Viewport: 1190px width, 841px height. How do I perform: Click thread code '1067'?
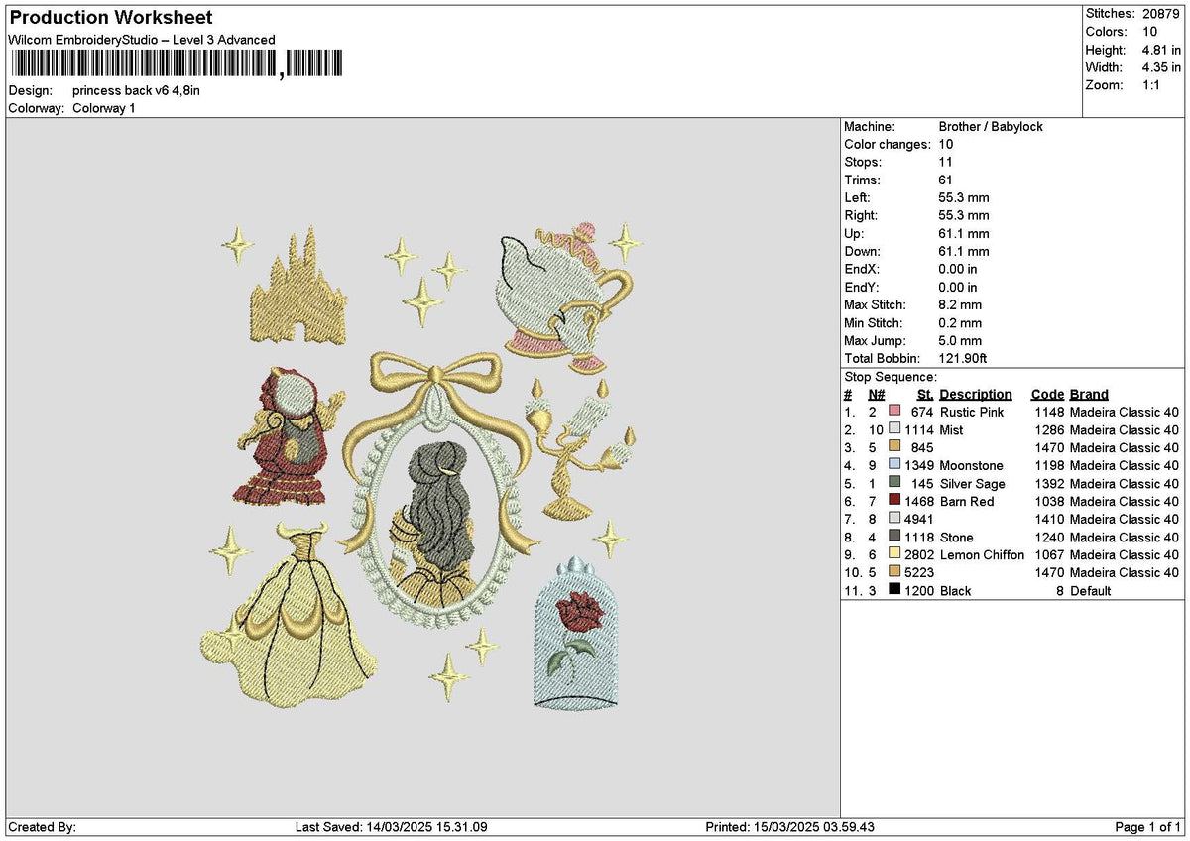coord(1049,555)
